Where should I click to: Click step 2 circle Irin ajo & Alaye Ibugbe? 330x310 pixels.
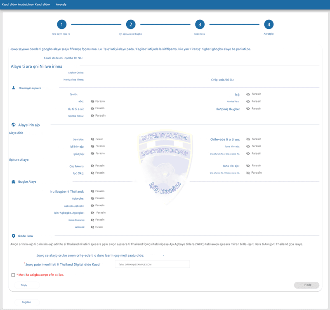coord(131,24)
